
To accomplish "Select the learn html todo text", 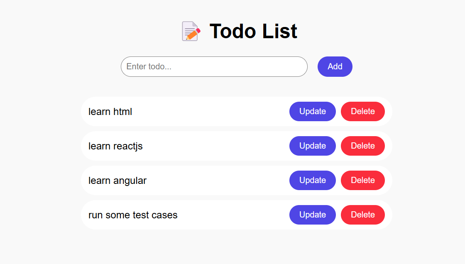I will click(x=110, y=112).
